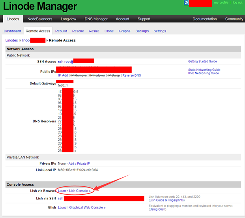Click the Private/LAN Network subheader
The image size is (245, 218).
123,157
